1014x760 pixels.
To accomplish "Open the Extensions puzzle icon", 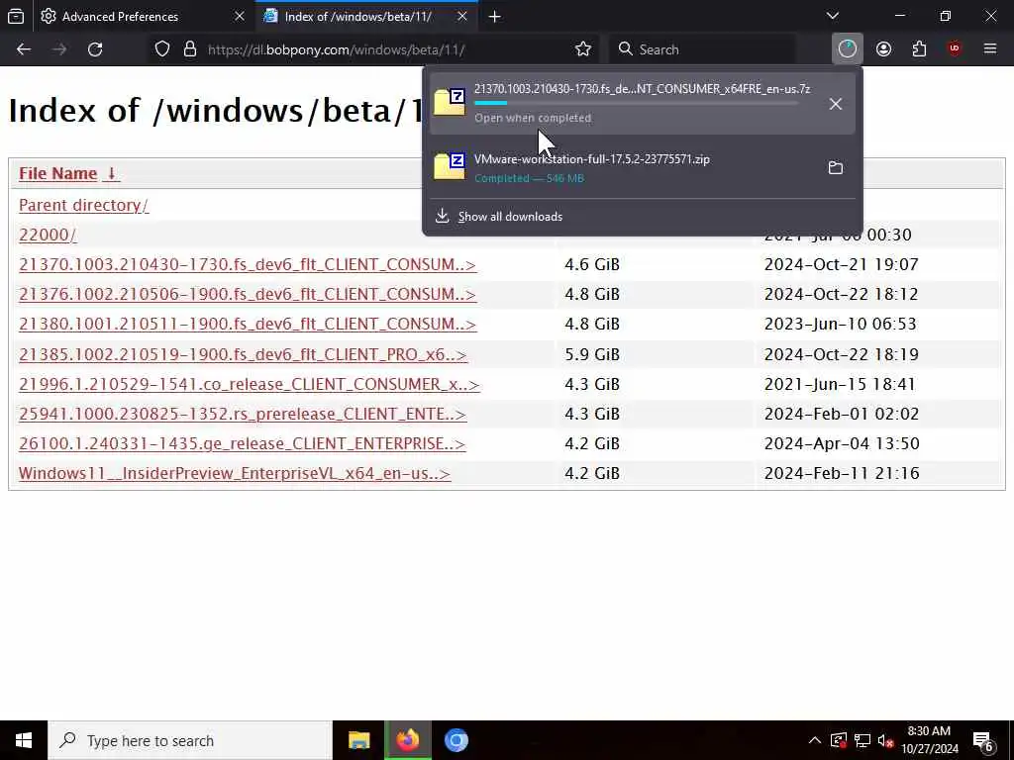I will click(919, 49).
